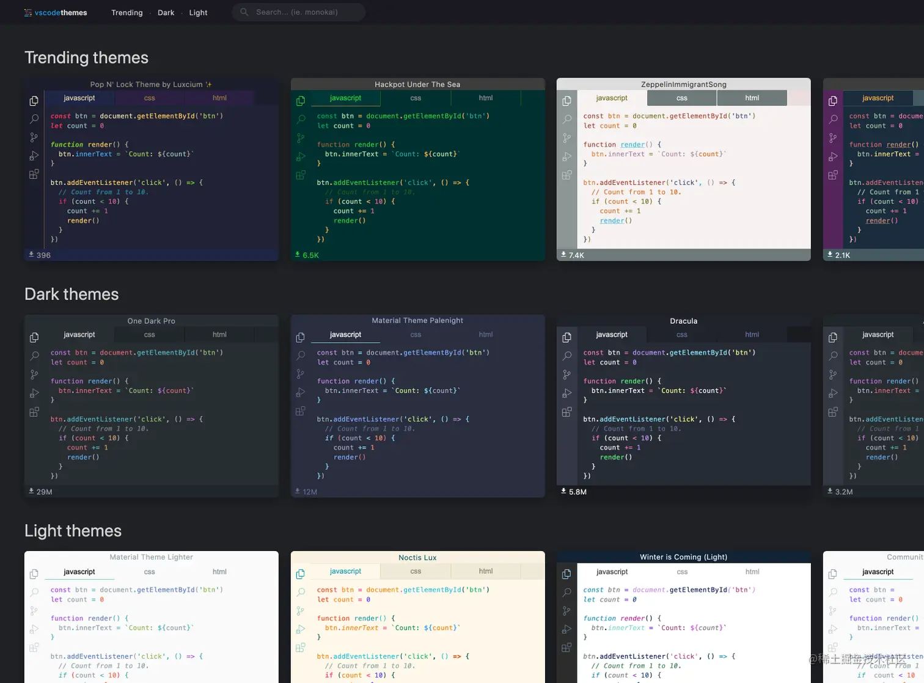
Task: Click source control icon in Pop N' Lock card
Action: [x=34, y=138]
